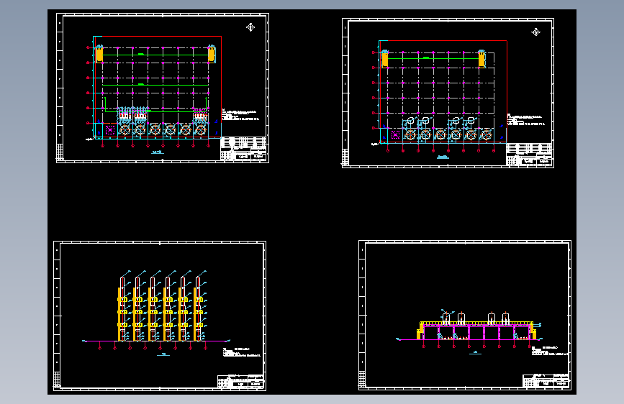Click the drawing title under top-right plan
The image size is (624, 404).
[x=443, y=157]
